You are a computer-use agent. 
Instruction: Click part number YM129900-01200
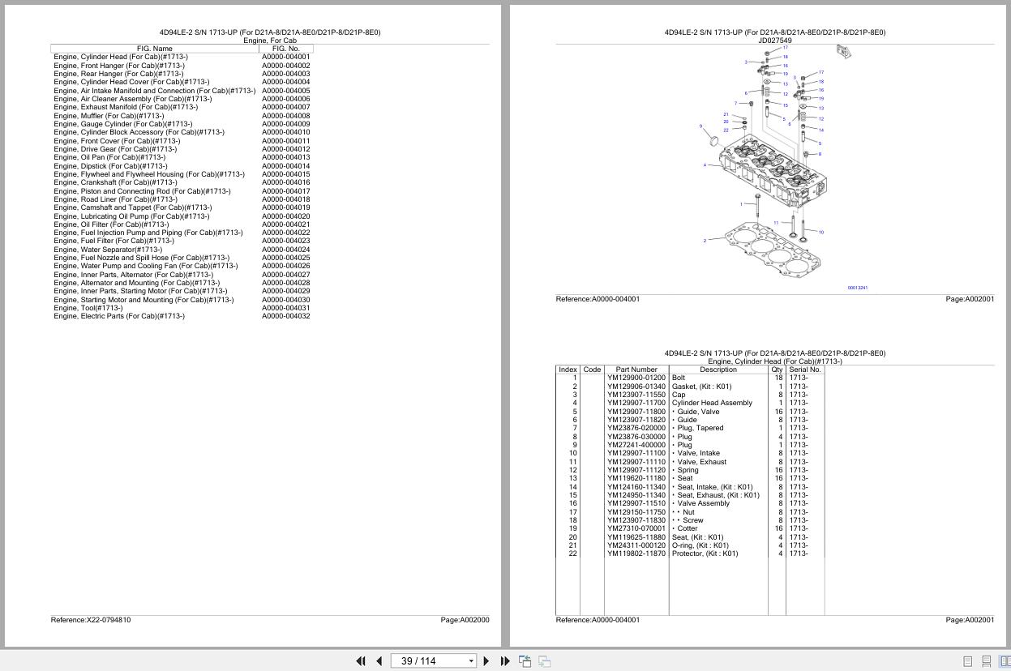tap(636, 378)
